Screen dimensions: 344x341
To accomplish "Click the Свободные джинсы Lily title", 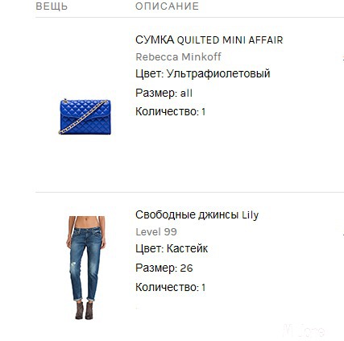I will [197, 215].
